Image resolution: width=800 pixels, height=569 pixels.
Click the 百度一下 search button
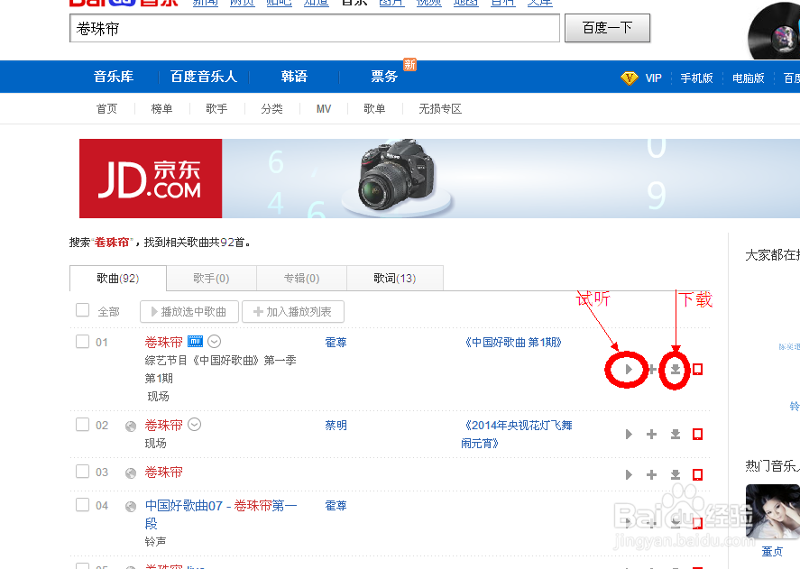pyautogui.click(x=607, y=28)
